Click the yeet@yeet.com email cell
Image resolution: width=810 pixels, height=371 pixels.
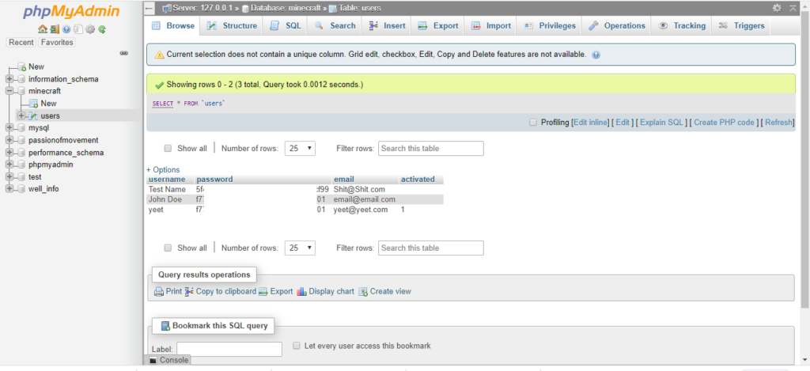[x=361, y=210]
